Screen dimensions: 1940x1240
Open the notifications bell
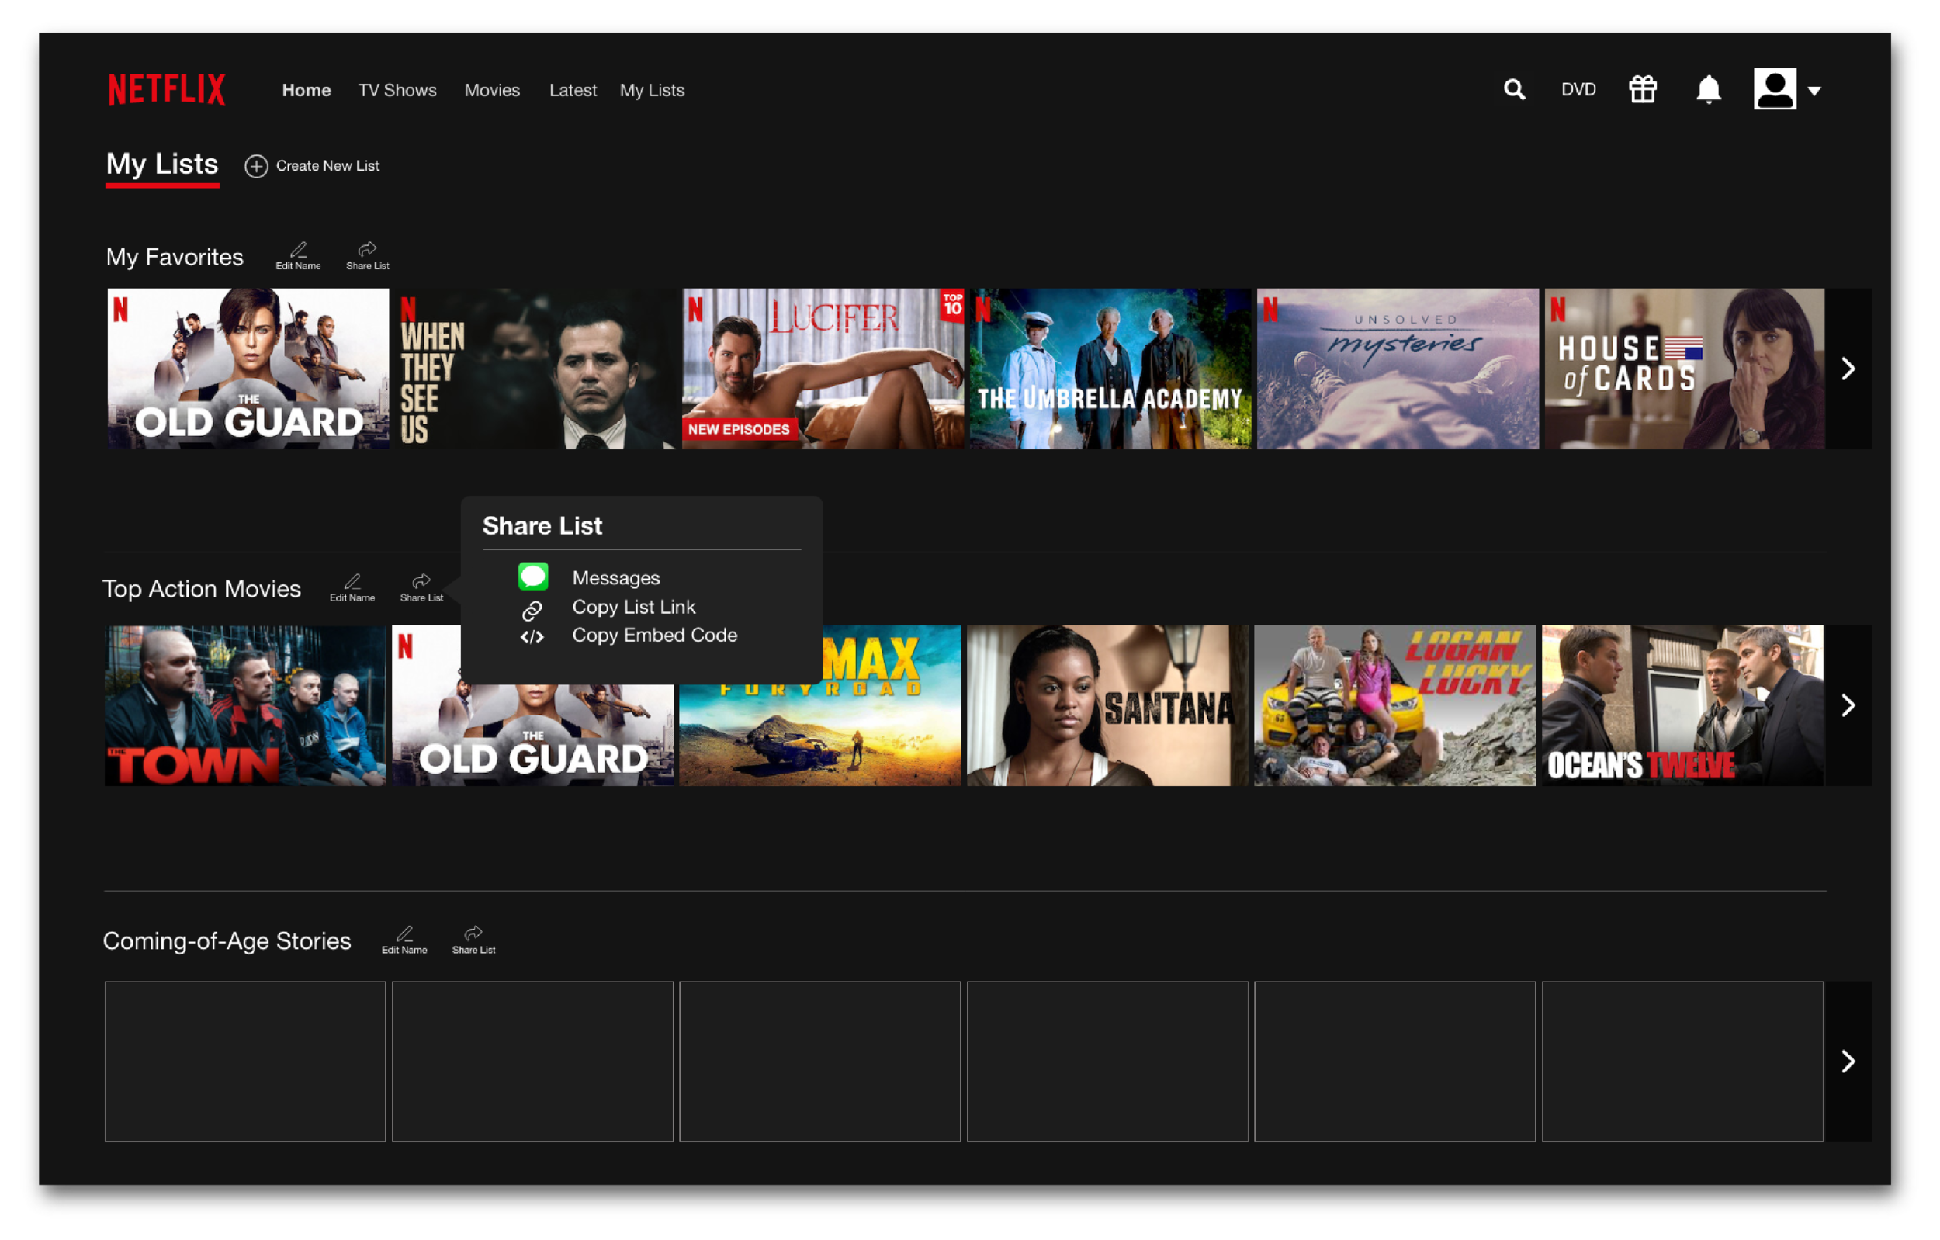[1708, 89]
